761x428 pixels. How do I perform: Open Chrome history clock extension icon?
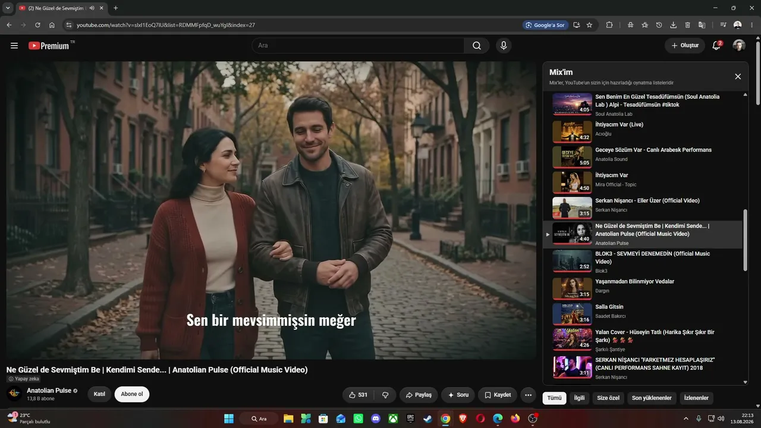pos(659,25)
